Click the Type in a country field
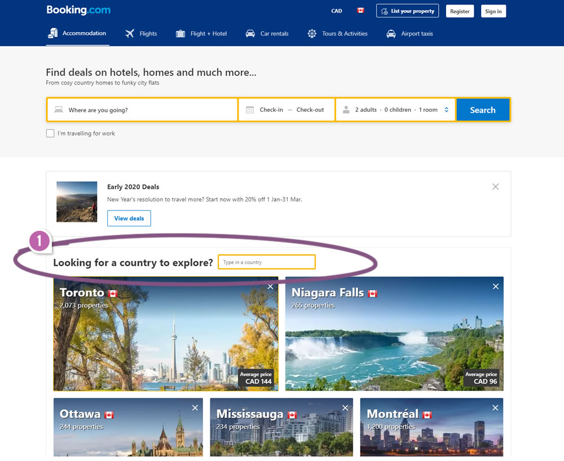The image size is (564, 461). click(x=267, y=262)
